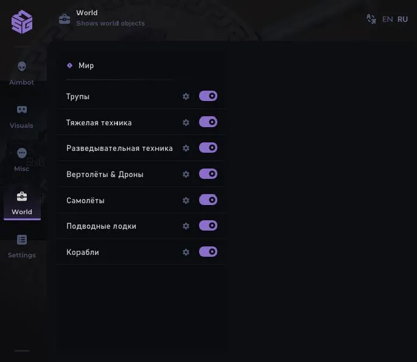Screen dimensions: 417x362
Task: Go to the Misc tab
Action: pyautogui.click(x=22, y=159)
